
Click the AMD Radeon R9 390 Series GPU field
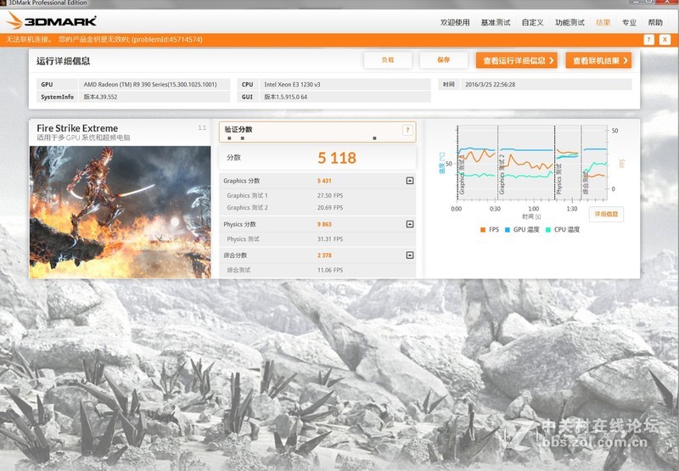coord(154,84)
